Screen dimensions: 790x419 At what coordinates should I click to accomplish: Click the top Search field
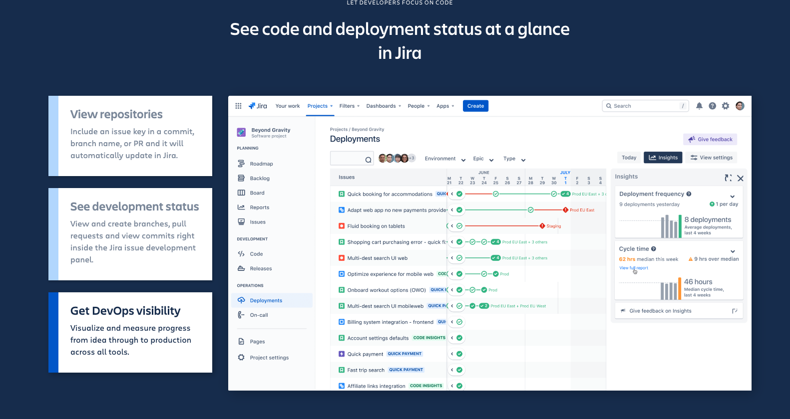pos(645,106)
